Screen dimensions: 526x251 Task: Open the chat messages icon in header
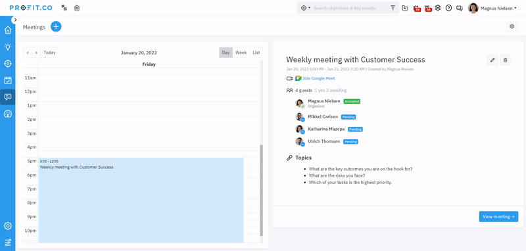coord(460,8)
